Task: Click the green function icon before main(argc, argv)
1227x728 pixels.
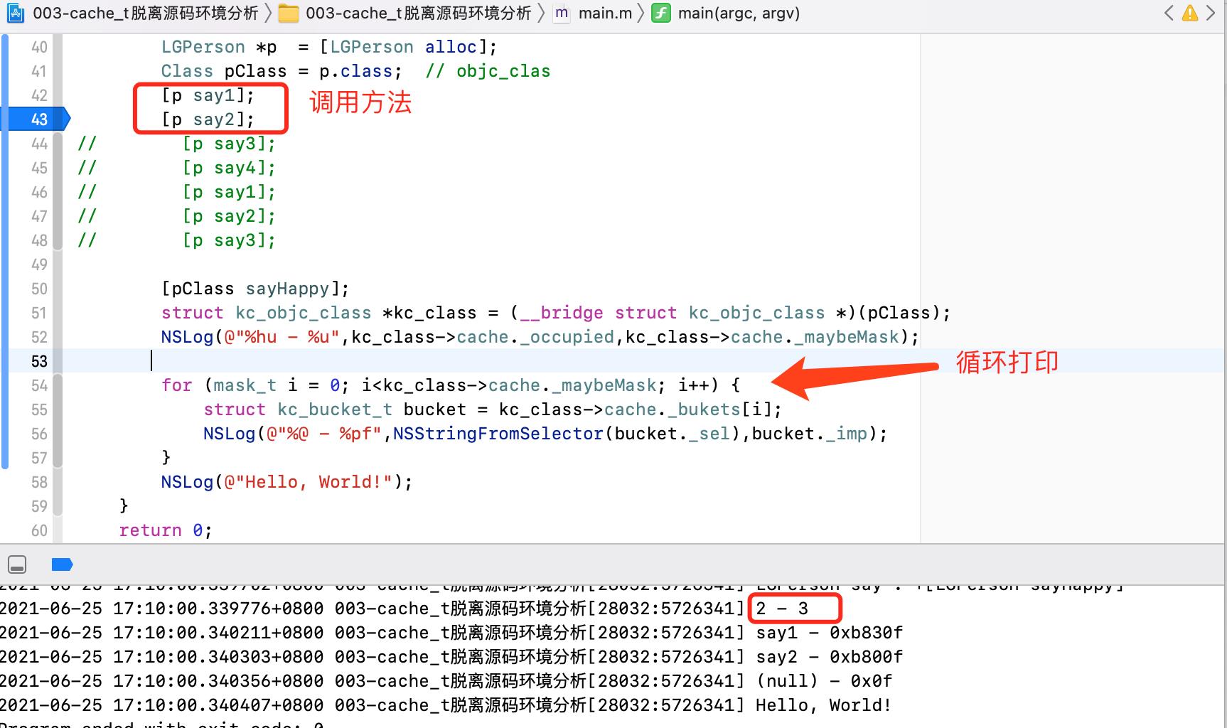Action: tap(661, 13)
